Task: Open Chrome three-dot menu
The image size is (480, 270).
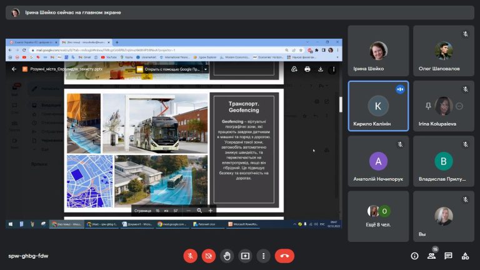Action: point(337,50)
